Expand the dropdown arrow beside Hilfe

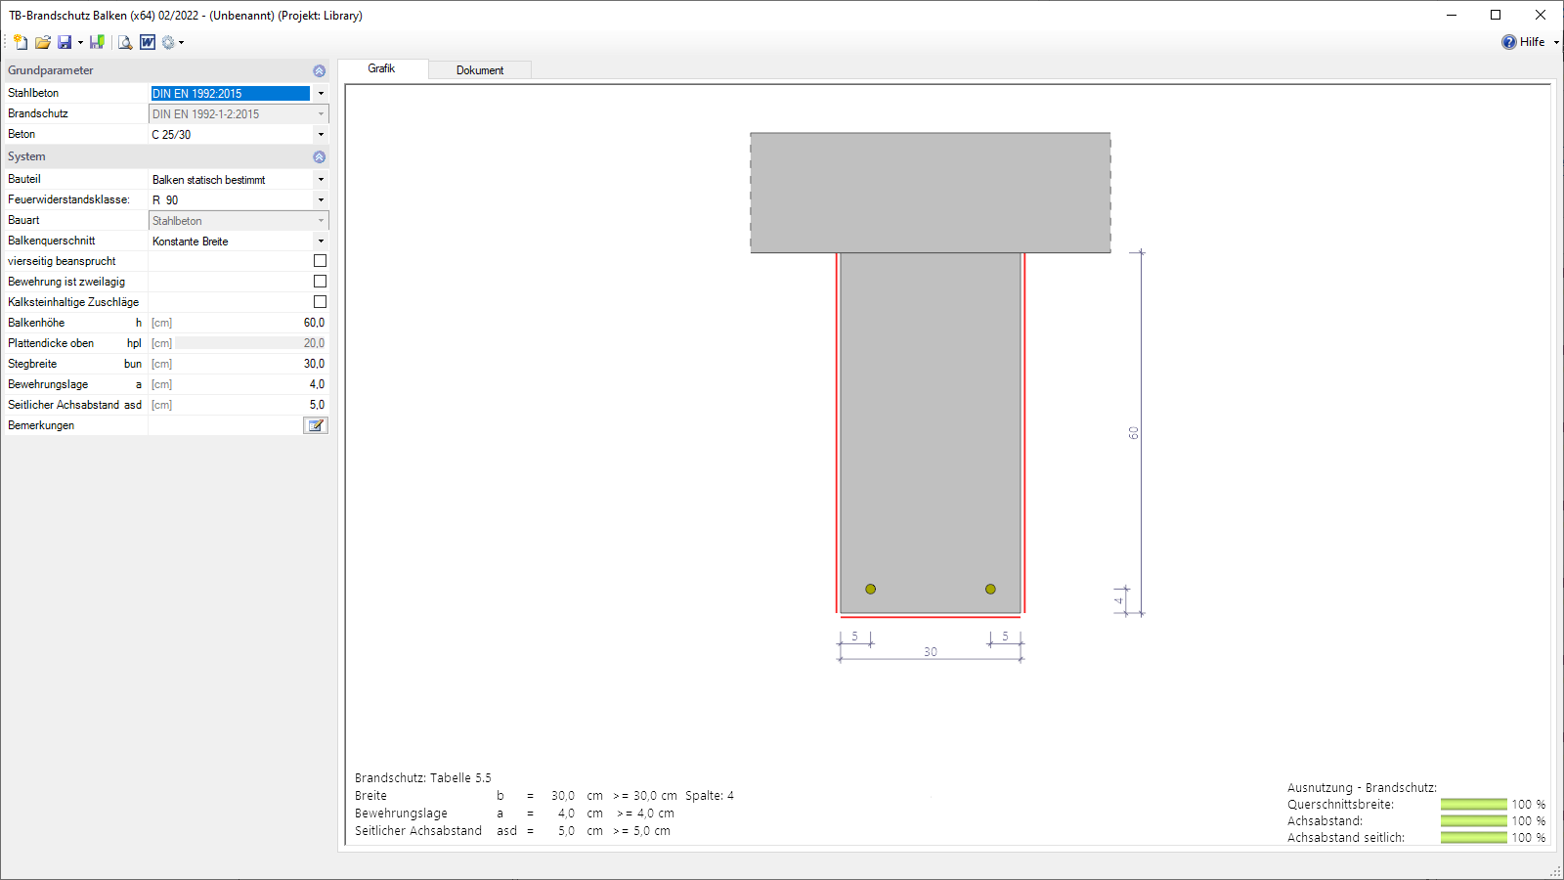tap(1556, 43)
